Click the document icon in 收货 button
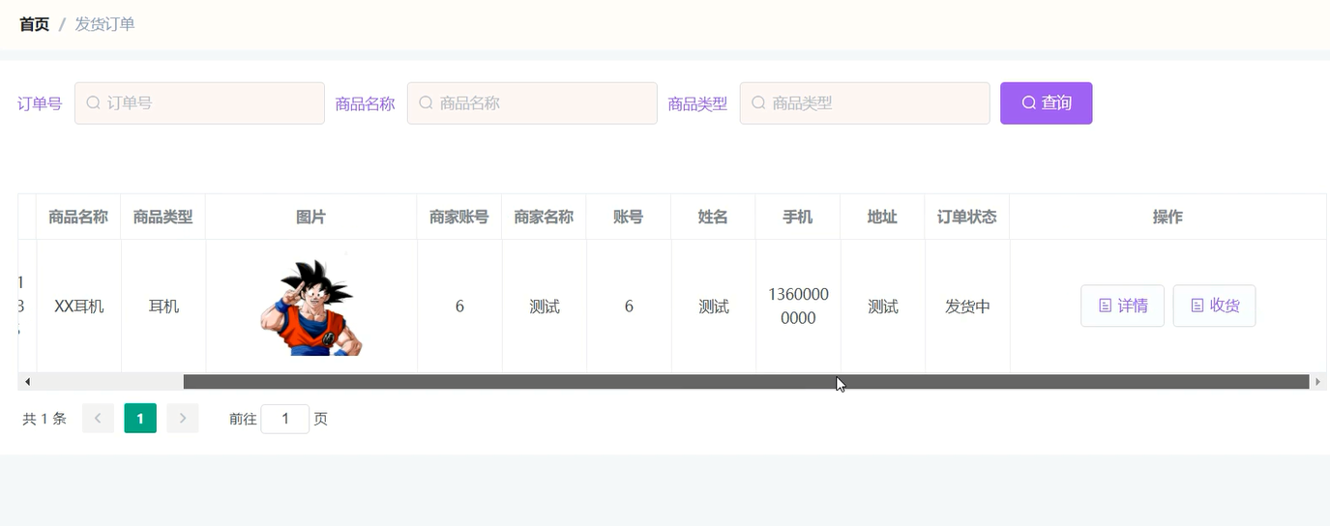The image size is (1330, 526). click(1197, 306)
